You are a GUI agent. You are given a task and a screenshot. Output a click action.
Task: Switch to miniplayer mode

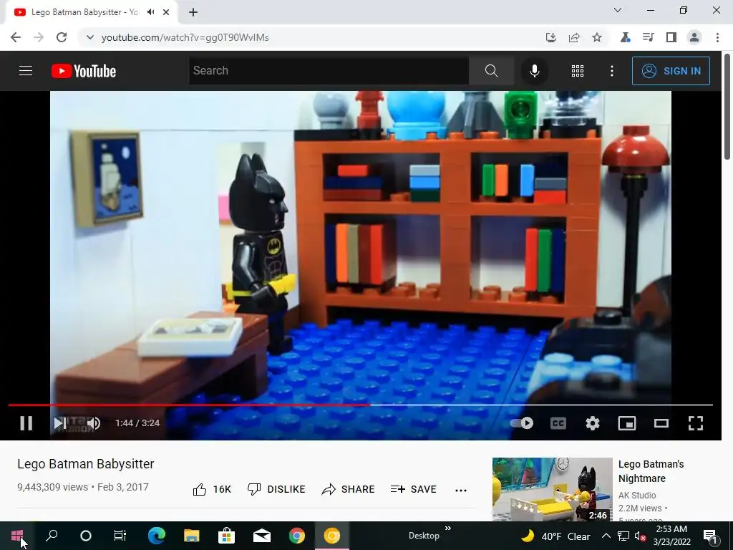627,423
